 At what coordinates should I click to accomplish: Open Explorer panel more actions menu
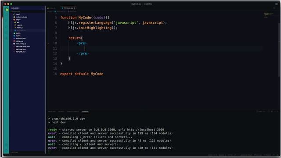[43, 8]
